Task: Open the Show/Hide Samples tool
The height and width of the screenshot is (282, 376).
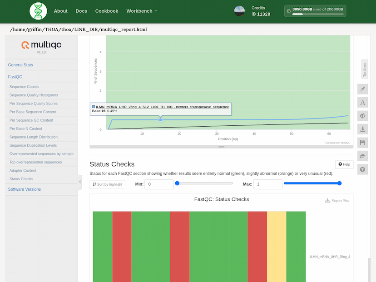Action: (x=362, y=116)
